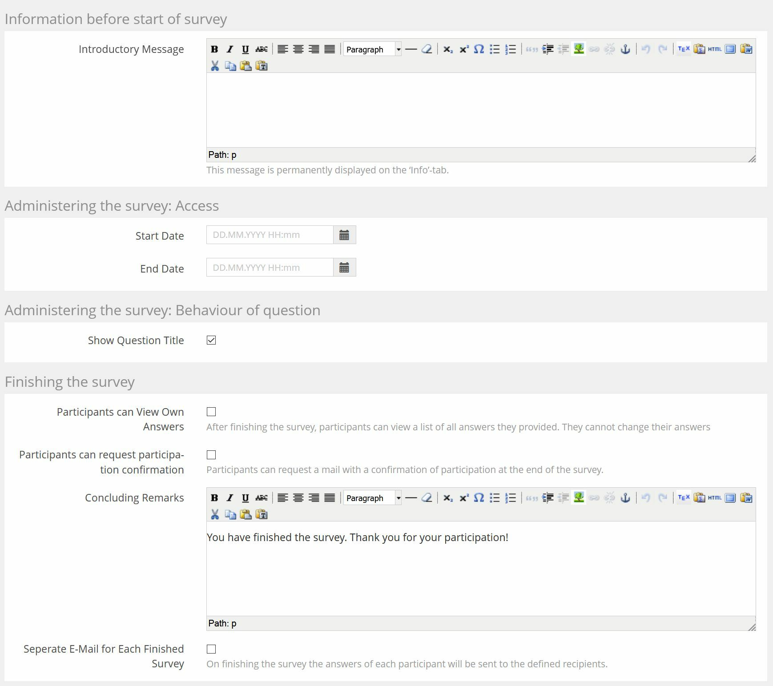The height and width of the screenshot is (686, 773).
Task: Edit HTML source in Introductory Message toolbar
Action: coord(714,49)
